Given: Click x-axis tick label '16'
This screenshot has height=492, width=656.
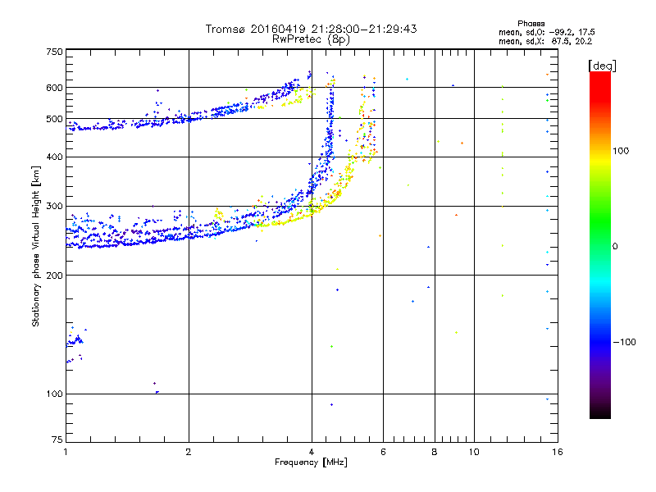Looking at the screenshot, I should [x=558, y=452].
